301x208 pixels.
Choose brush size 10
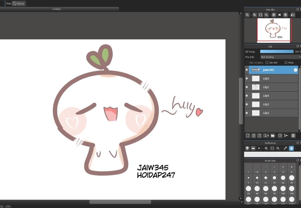click(x=257, y=179)
